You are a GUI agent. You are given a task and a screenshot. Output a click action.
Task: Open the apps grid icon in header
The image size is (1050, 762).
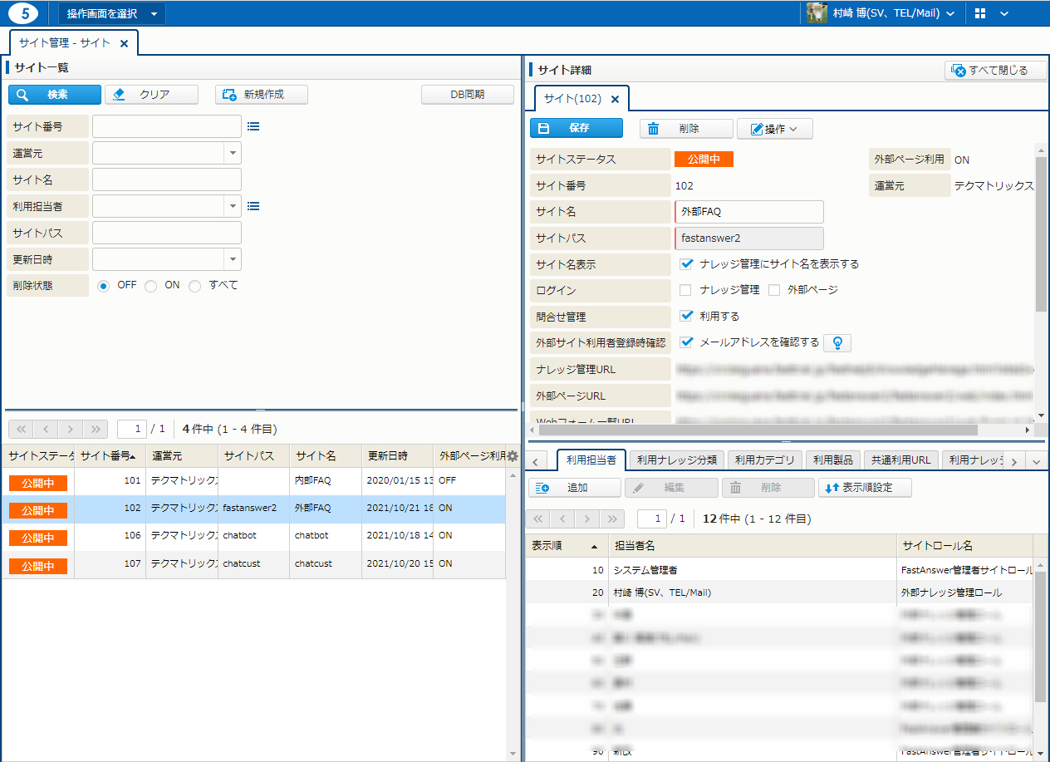coord(980,13)
